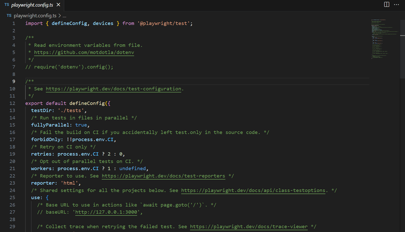Open the github.com/motdotla/dotenv link
405x232 pixels.
84,52
